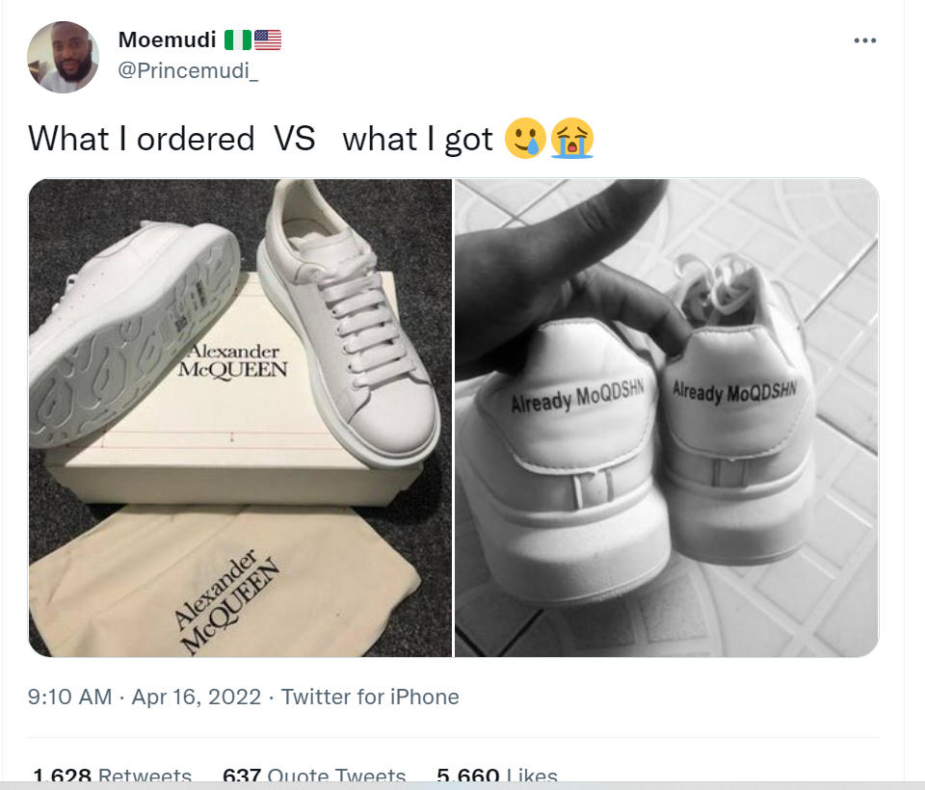The width and height of the screenshot is (925, 790).
Task: Open the Moemudi display name link
Action: pyautogui.click(x=167, y=40)
